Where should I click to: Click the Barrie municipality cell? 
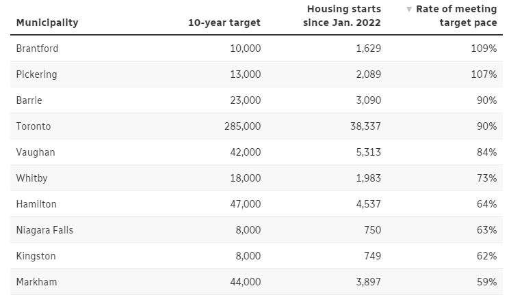(29, 100)
